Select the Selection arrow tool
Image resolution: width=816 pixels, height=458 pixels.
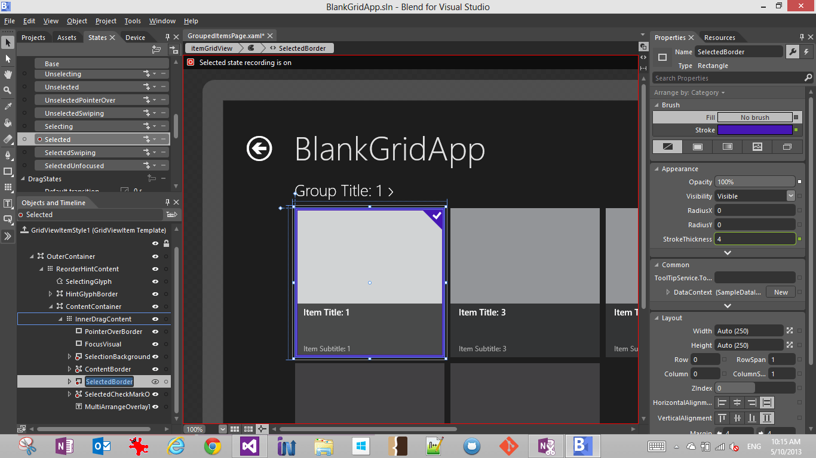tap(8, 43)
